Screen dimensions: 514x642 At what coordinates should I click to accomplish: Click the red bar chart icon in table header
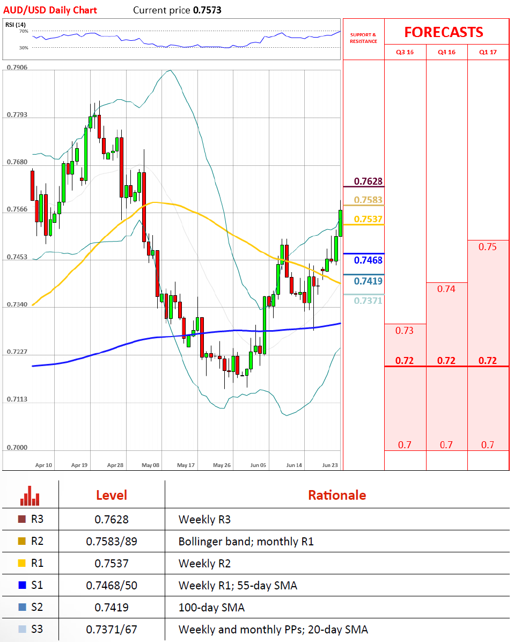point(30,495)
